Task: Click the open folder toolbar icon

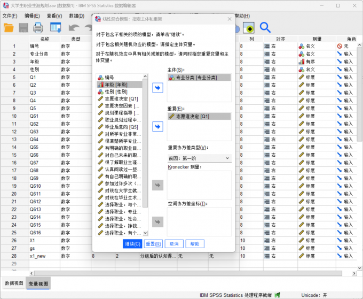Action: tap(9, 27)
